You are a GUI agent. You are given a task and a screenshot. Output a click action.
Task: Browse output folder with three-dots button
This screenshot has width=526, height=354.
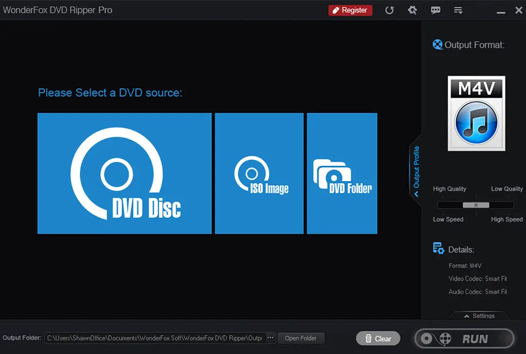tap(271, 338)
